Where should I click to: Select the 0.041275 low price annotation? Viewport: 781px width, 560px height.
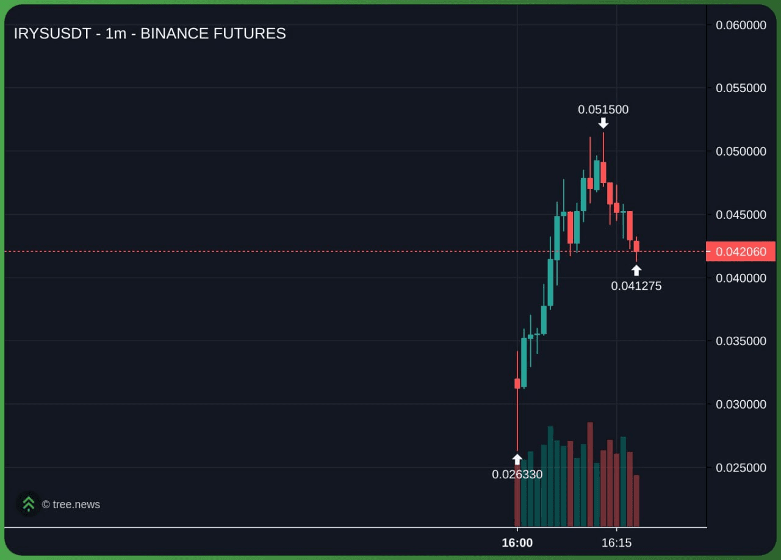(x=636, y=285)
